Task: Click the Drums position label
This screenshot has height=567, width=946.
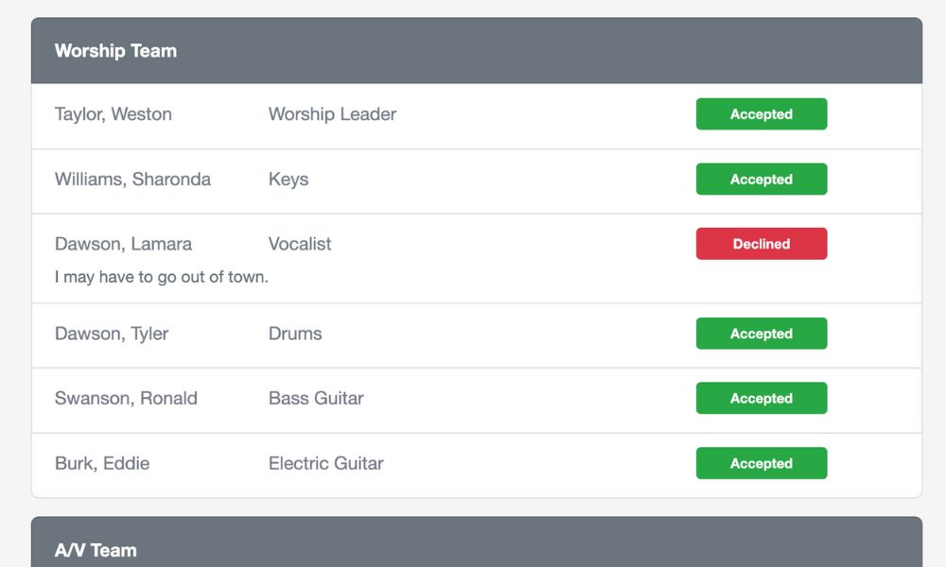Action: [x=295, y=334]
